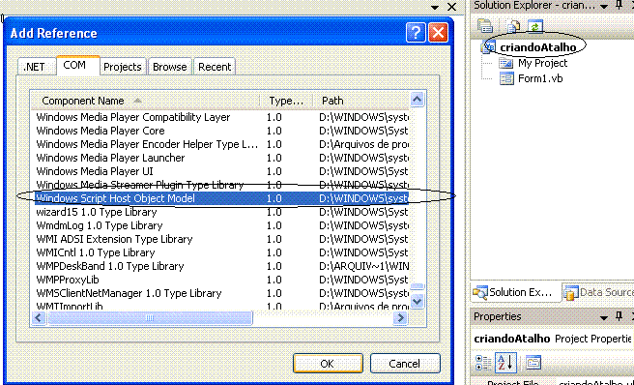Show properties in Categorized view
The width and height of the screenshot is (634, 385).
tap(483, 363)
